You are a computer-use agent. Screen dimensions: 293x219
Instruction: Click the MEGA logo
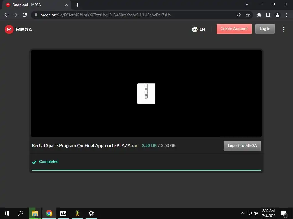point(19,29)
